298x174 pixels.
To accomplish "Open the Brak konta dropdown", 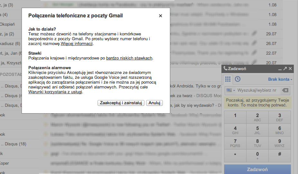I will click(280, 79).
